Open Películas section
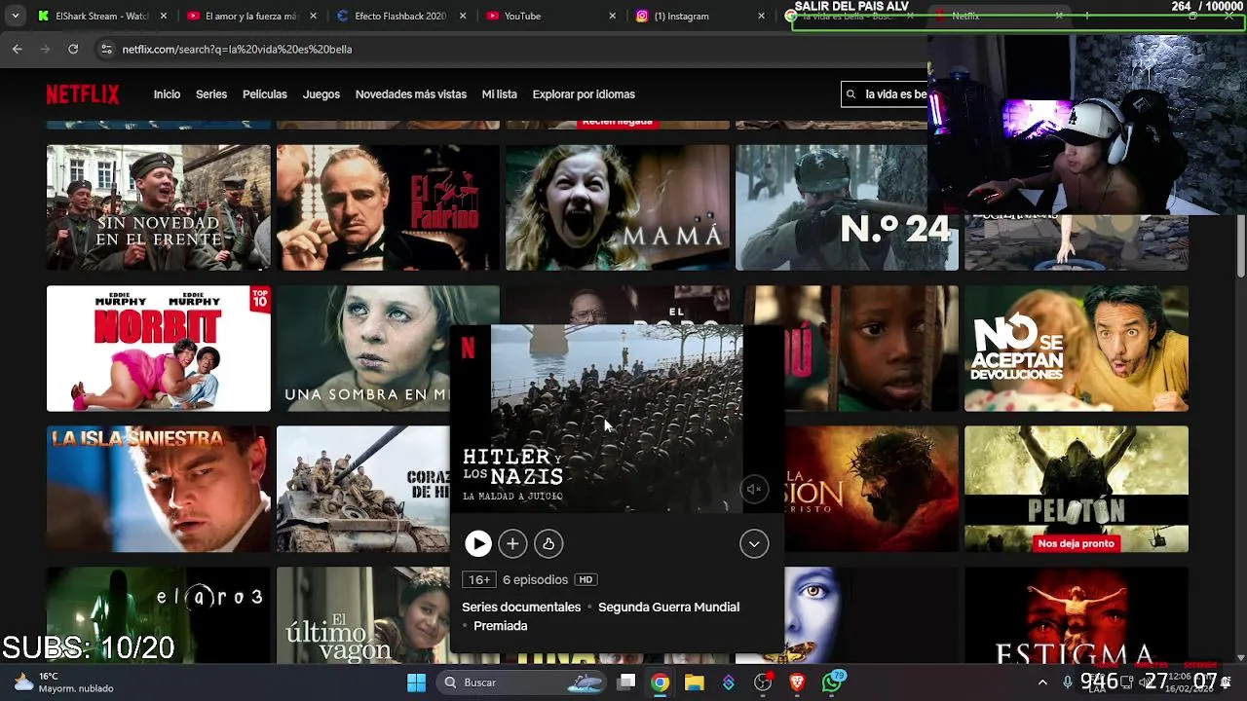This screenshot has height=701, width=1247. pyautogui.click(x=265, y=94)
